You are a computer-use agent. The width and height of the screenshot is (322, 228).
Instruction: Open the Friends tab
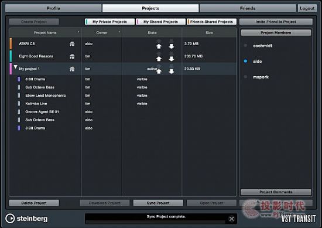click(248, 8)
